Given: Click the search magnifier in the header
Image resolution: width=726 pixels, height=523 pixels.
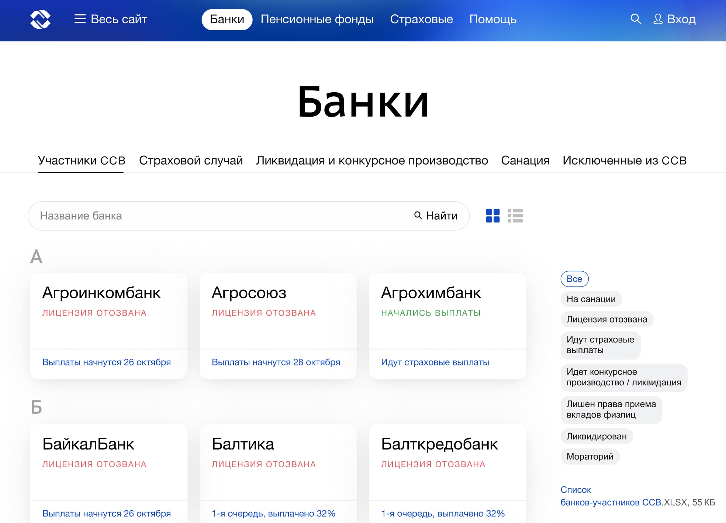Looking at the screenshot, I should pyautogui.click(x=635, y=19).
